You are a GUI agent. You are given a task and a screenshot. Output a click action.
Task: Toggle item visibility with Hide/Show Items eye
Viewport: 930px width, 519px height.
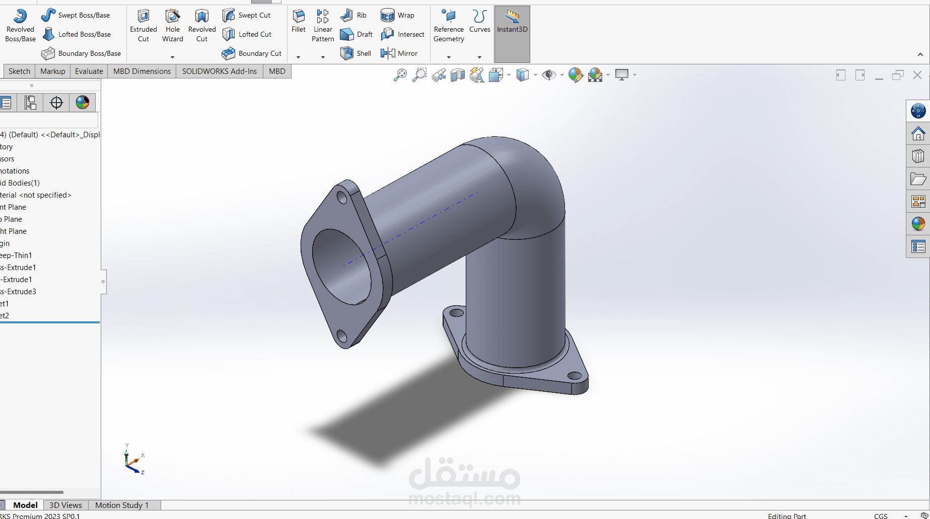coord(549,74)
